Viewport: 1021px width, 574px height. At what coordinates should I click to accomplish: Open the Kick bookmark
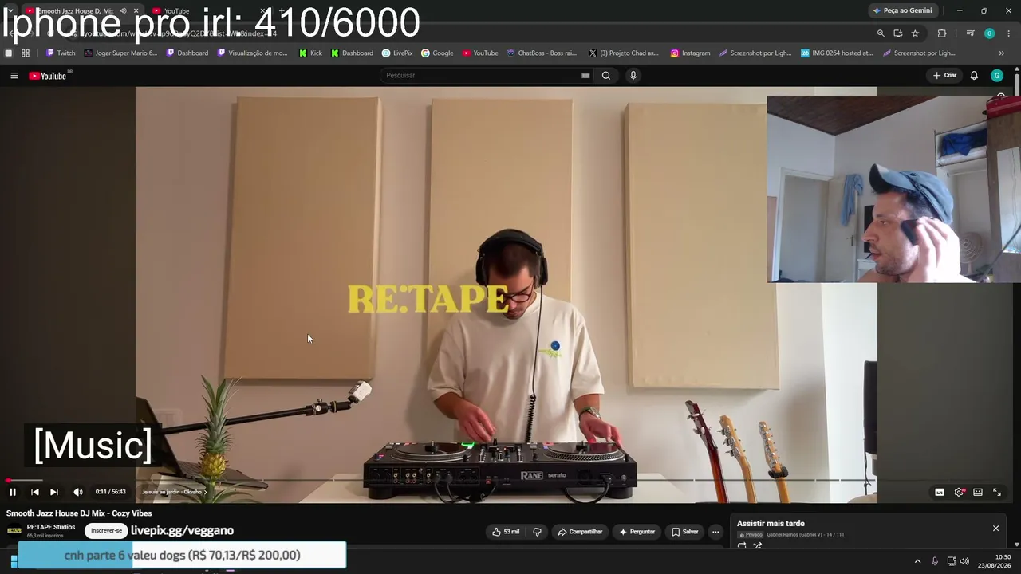click(310, 53)
